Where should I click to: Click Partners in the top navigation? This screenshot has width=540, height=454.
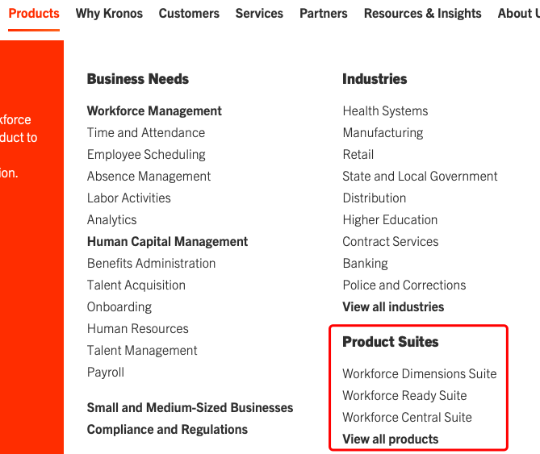pos(323,14)
